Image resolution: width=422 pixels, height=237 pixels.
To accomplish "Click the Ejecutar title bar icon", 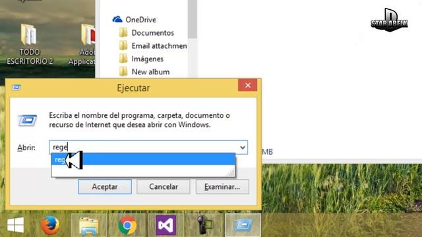I will coord(16,88).
